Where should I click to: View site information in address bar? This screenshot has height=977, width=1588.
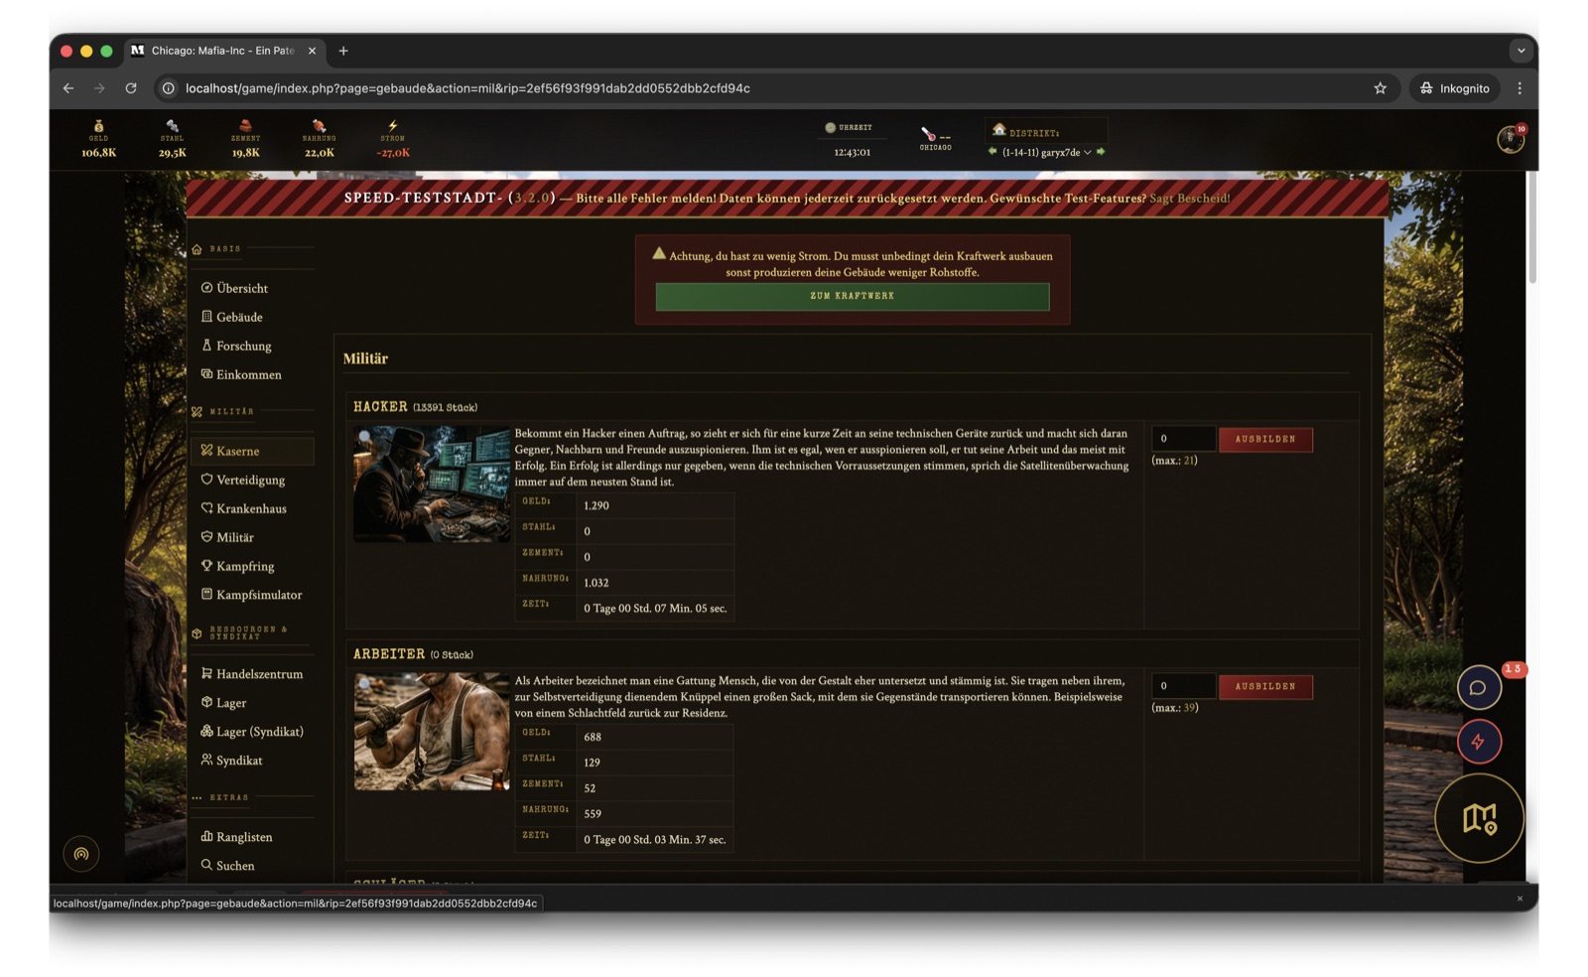(x=169, y=88)
